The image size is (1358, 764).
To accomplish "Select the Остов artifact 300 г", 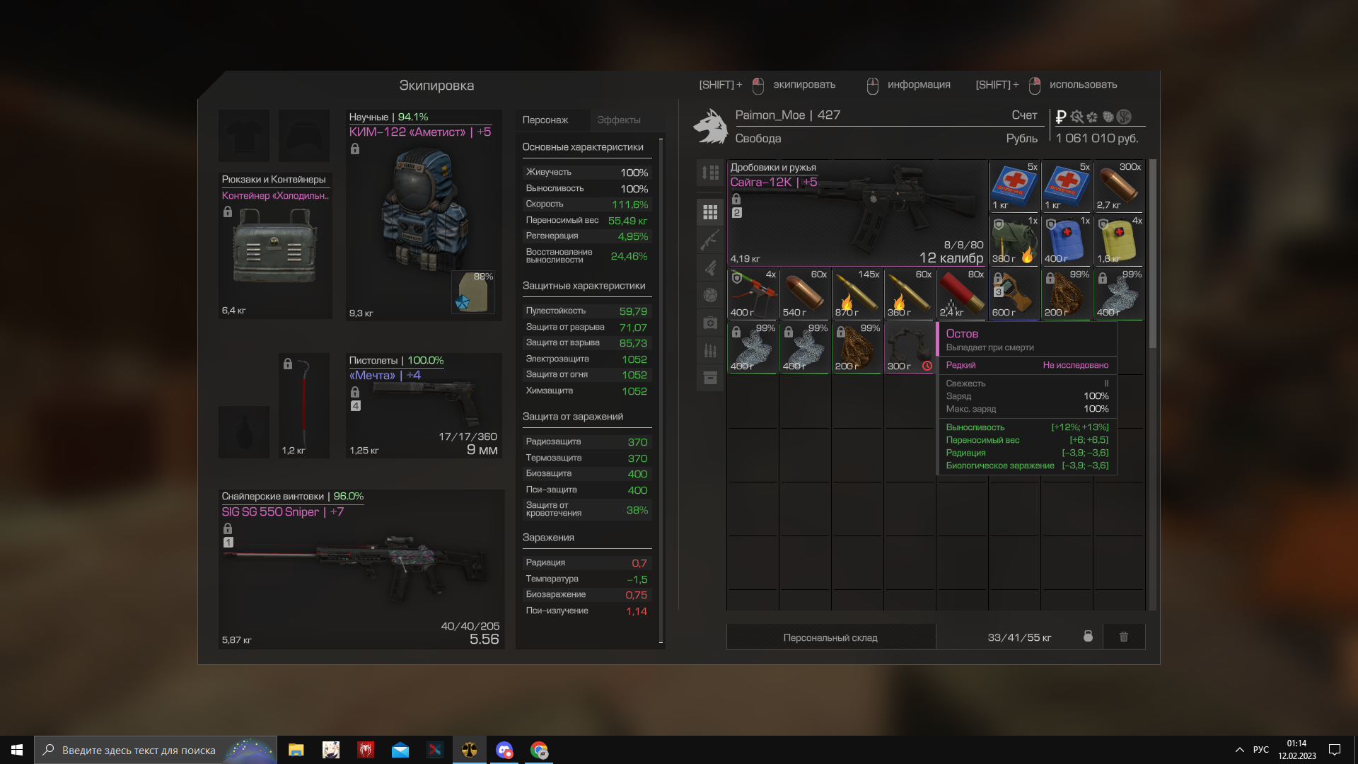I will (910, 347).
